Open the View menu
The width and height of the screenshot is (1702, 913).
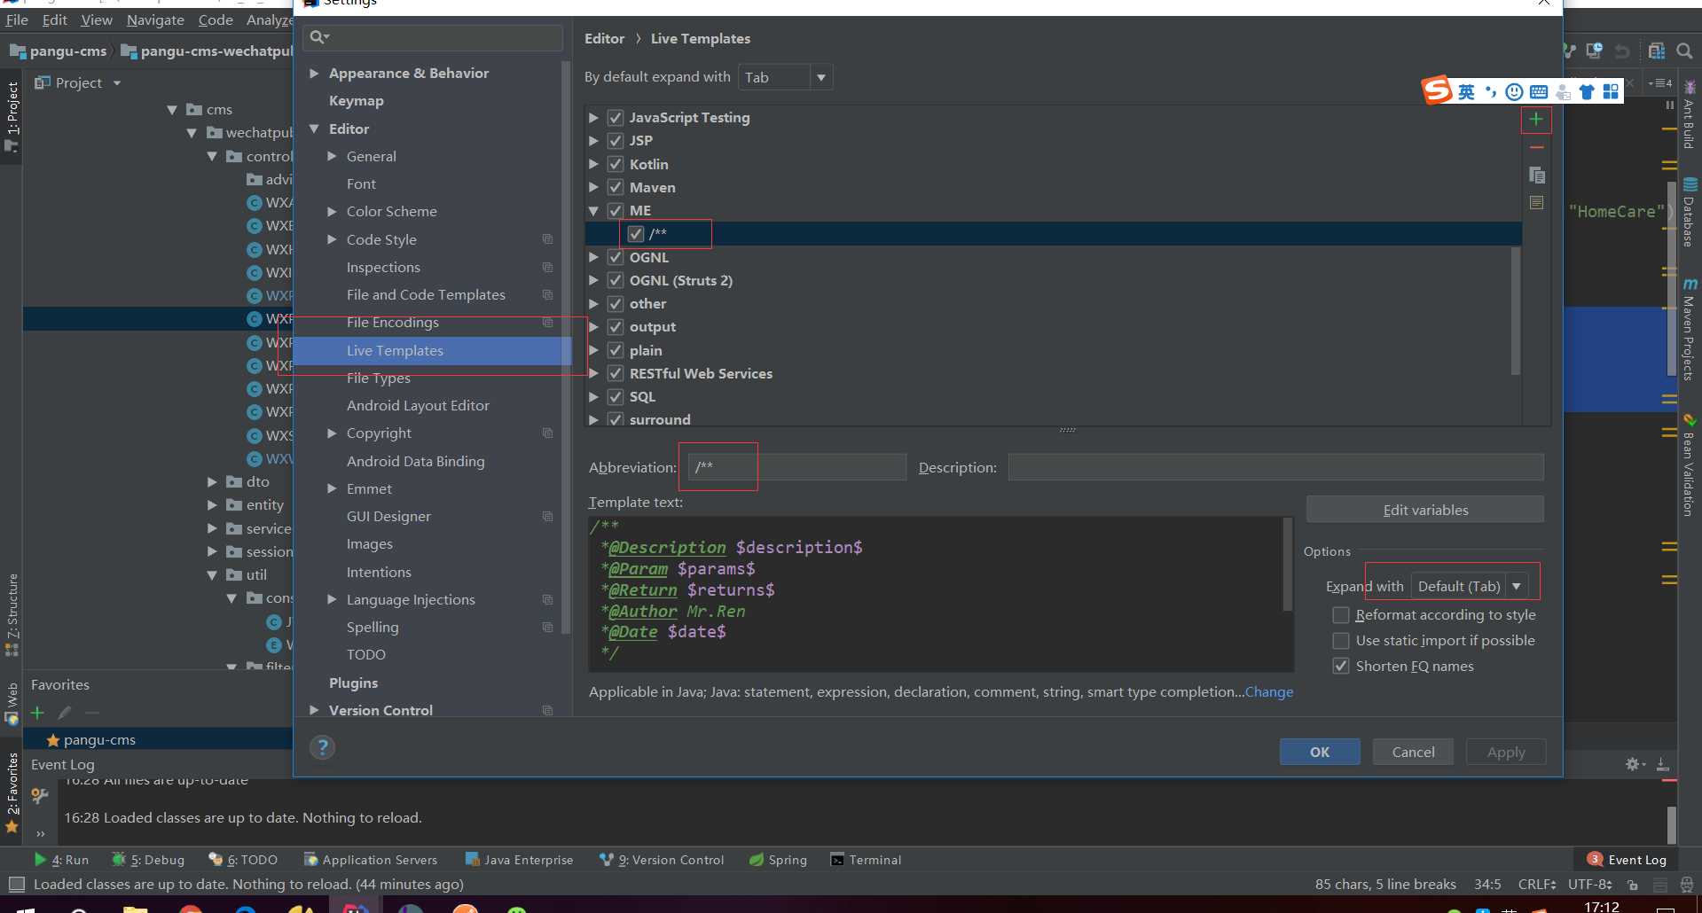[97, 20]
